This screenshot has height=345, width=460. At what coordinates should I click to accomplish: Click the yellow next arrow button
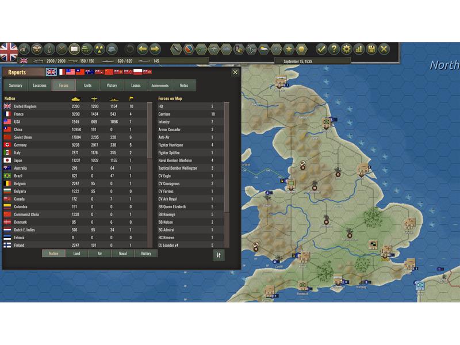tap(155, 49)
